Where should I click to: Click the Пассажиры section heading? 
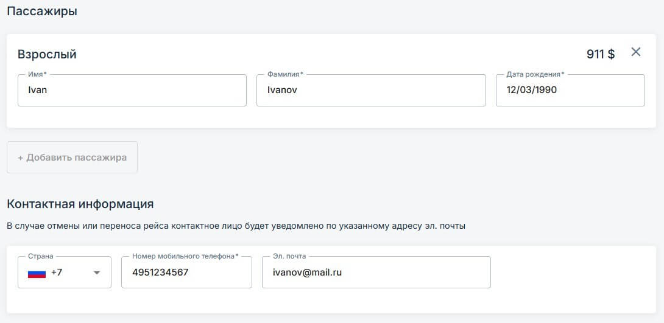(42, 12)
